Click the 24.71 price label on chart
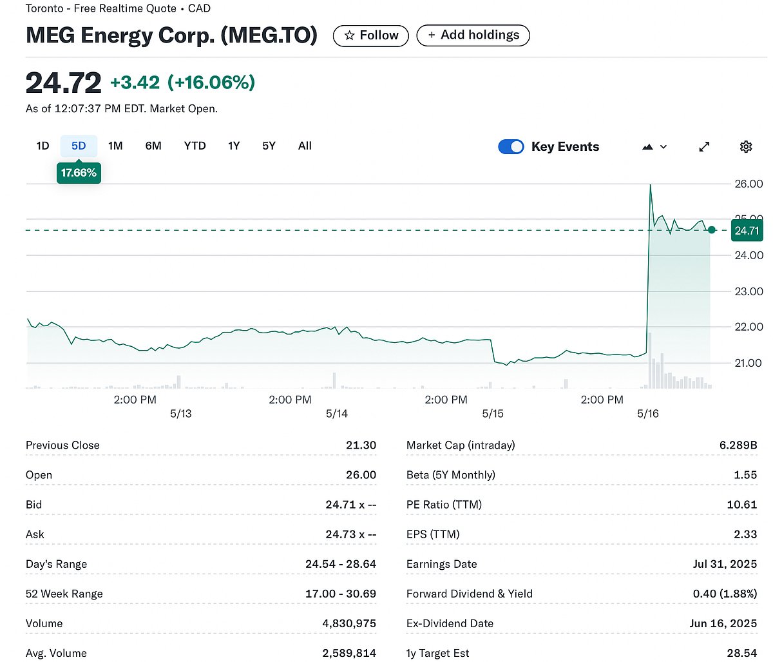This screenshot has width=773, height=662. coord(746,230)
